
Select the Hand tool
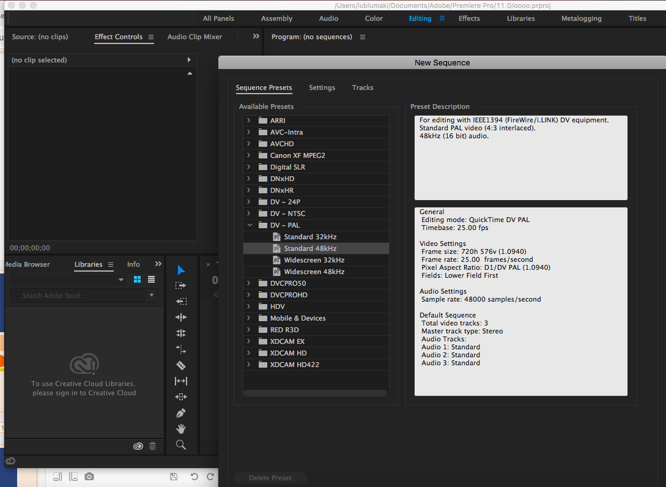[181, 429]
